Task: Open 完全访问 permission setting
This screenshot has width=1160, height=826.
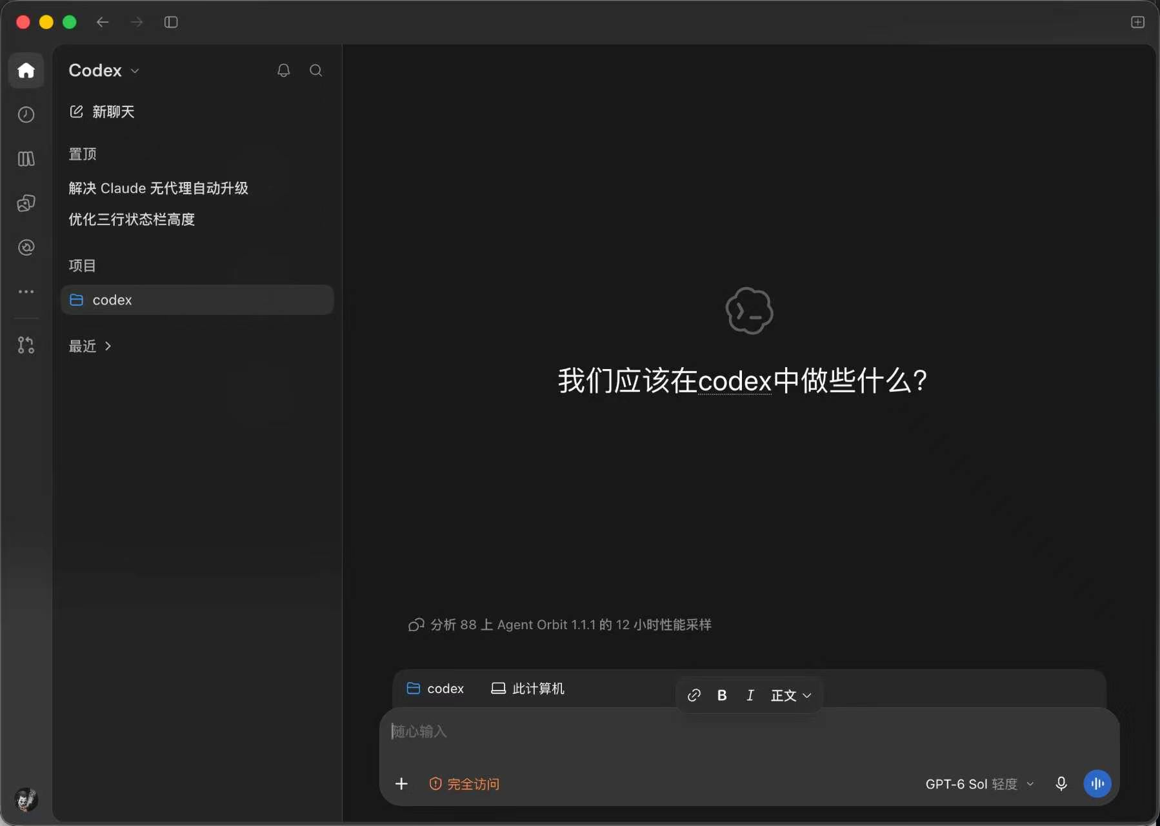Action: coord(465,784)
